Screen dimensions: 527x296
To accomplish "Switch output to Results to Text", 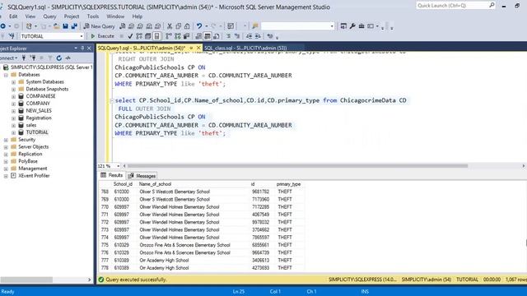I will pos(198,36).
